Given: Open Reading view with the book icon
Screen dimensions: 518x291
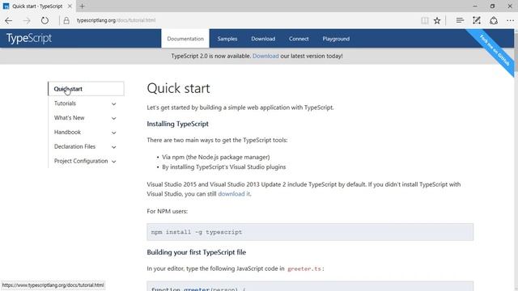Looking at the screenshot, I should pos(425,20).
